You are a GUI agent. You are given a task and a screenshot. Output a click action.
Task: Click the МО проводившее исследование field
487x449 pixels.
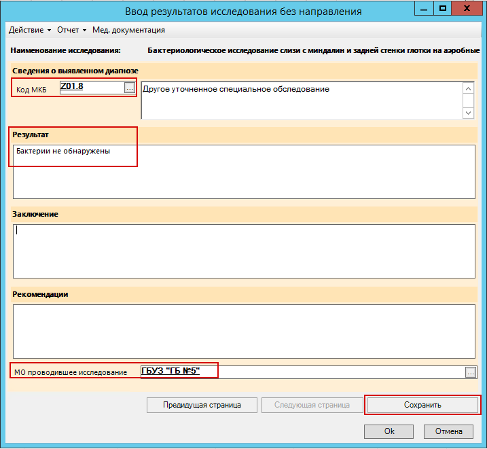point(299,372)
